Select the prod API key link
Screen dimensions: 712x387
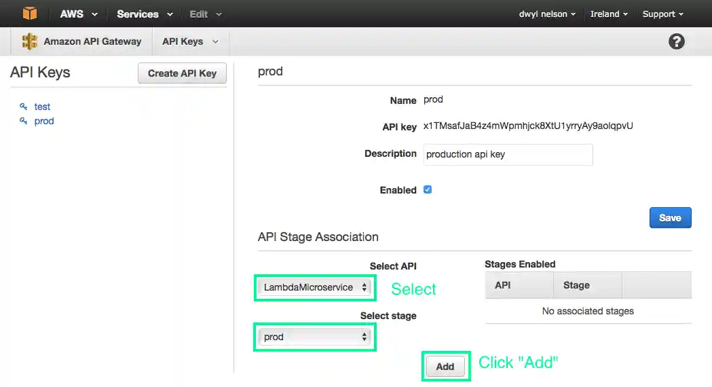click(44, 121)
